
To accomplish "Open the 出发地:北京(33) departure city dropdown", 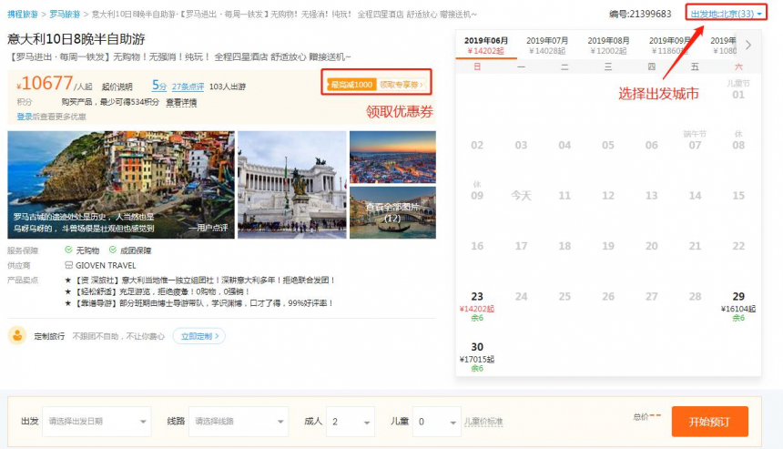I will pyautogui.click(x=726, y=14).
